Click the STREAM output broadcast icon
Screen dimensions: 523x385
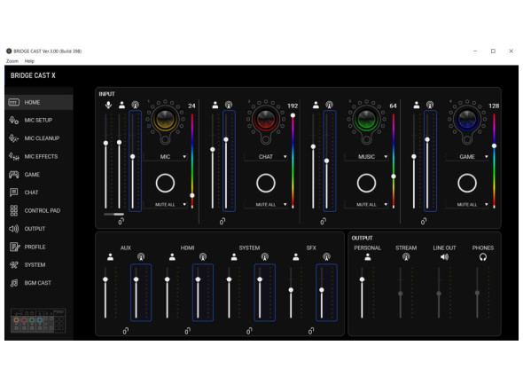pyautogui.click(x=406, y=256)
